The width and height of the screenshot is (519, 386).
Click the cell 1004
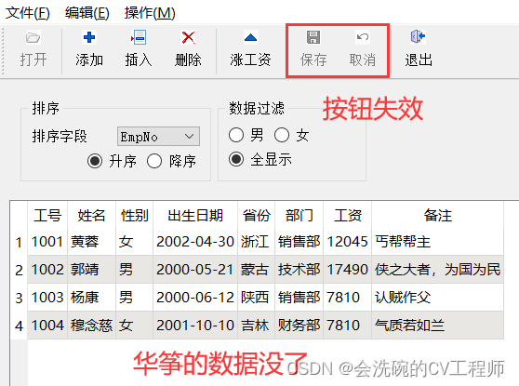(x=47, y=326)
